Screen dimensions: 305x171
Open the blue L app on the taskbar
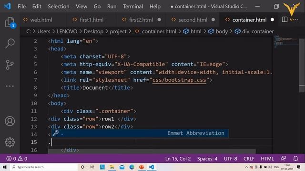point(102,167)
